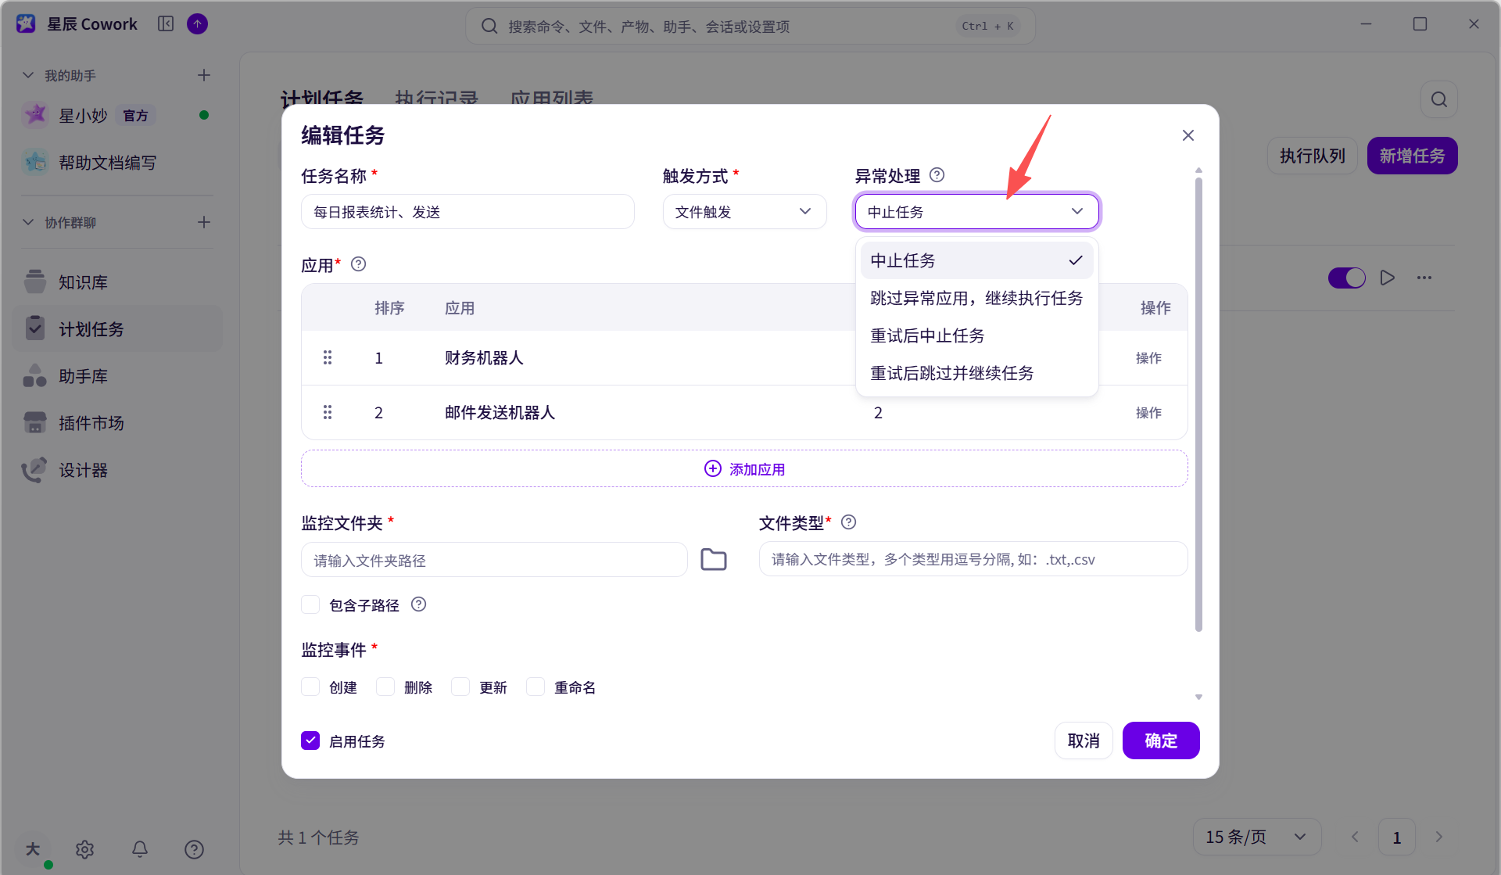Open 插件市场 in the sidebar
Viewport: 1501px width, 875px height.
(117, 423)
